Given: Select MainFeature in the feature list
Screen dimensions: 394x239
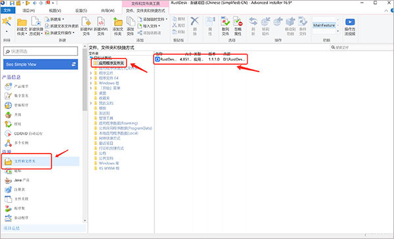Looking at the screenshot, I should [x=324, y=25].
